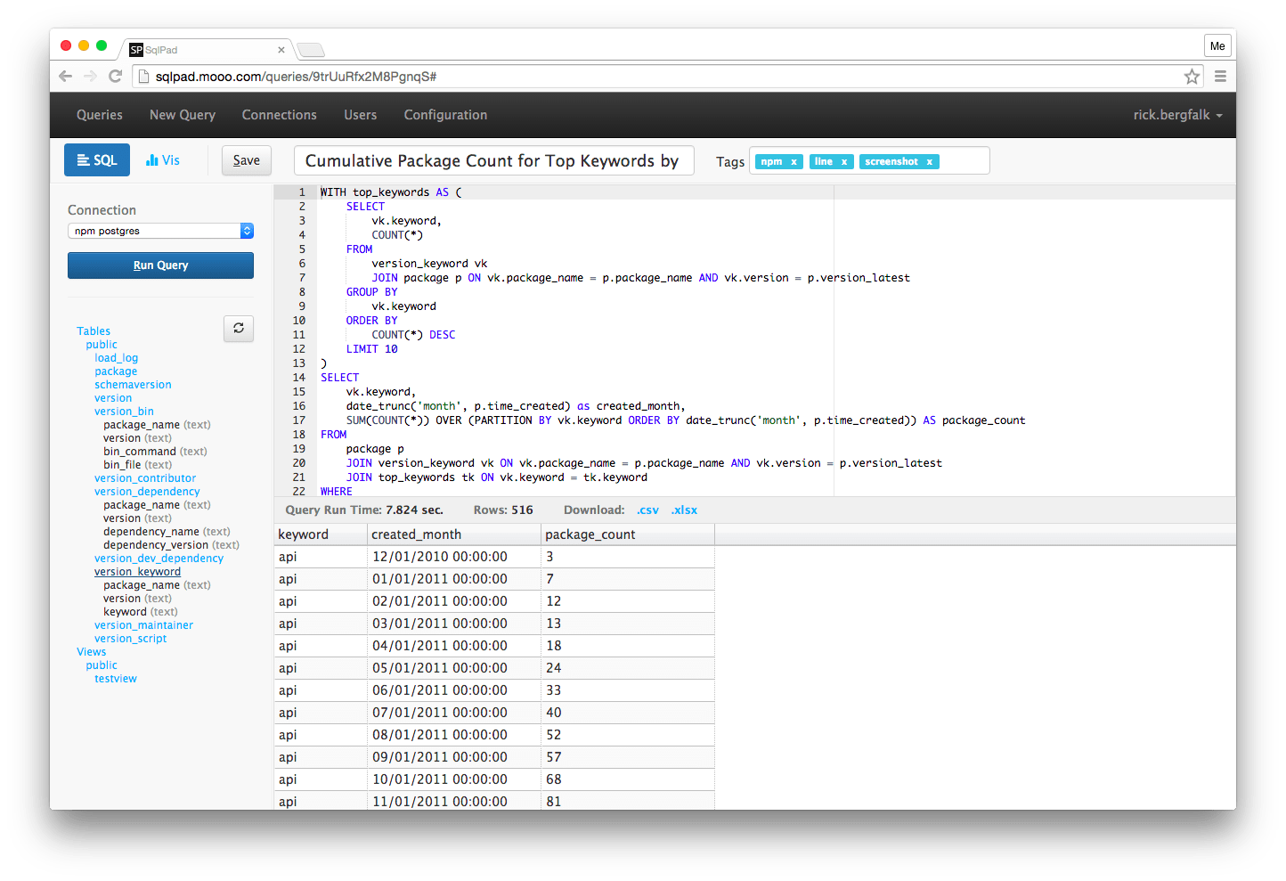Switch to the Vis tab
The height and width of the screenshot is (881, 1286).
163,160
